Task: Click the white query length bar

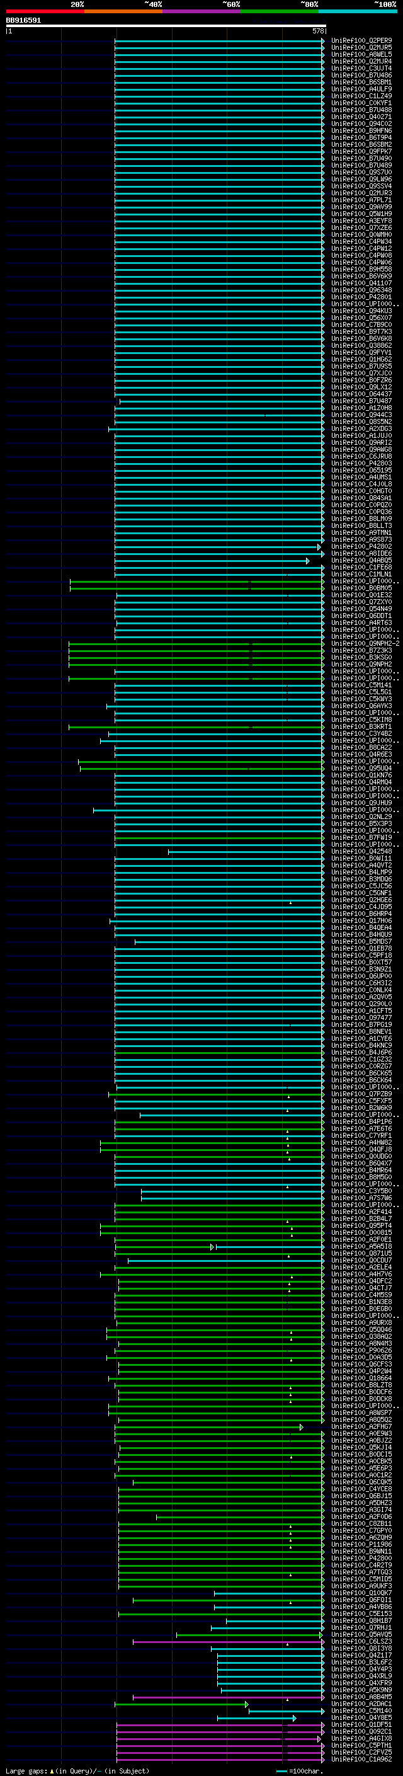Action: [166, 26]
